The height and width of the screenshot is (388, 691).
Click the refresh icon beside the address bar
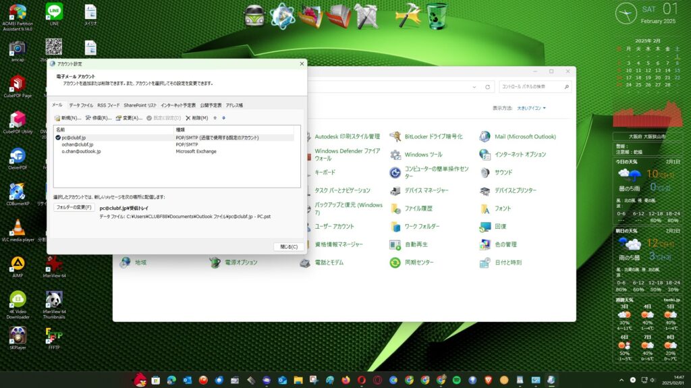487,87
